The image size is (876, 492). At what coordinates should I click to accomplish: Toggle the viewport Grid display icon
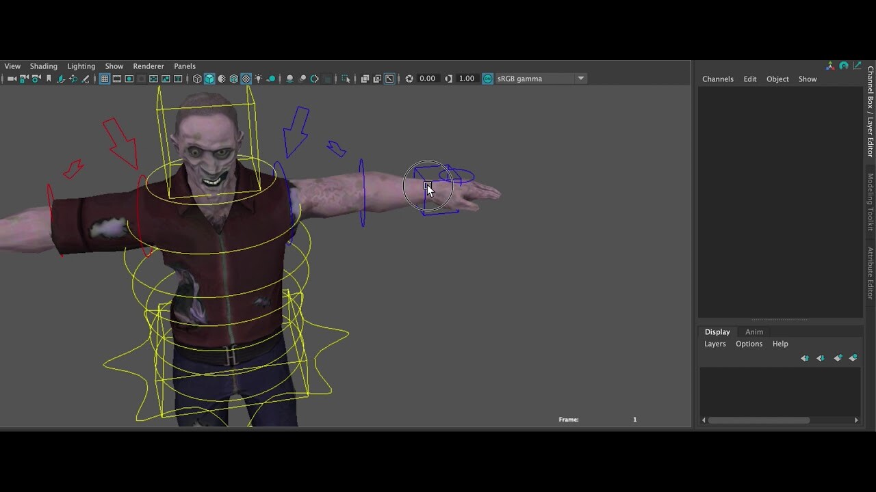[x=104, y=79]
